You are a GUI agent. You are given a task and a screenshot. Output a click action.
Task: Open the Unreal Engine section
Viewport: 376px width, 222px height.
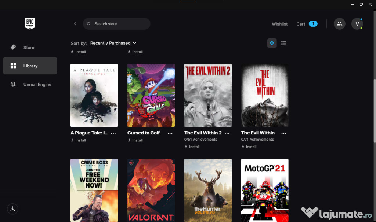click(30, 84)
